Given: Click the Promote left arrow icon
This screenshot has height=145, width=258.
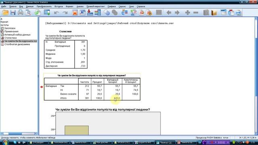Looking at the screenshot, I should pyautogui.click(x=169, y=12).
